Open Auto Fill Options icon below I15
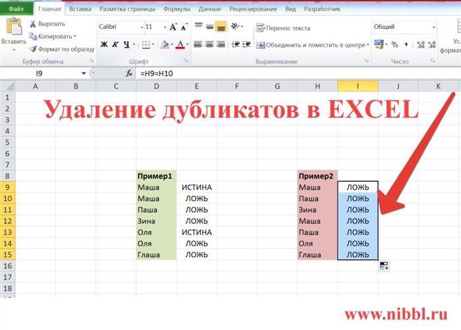The height and width of the screenshot is (330, 461). coord(384,266)
